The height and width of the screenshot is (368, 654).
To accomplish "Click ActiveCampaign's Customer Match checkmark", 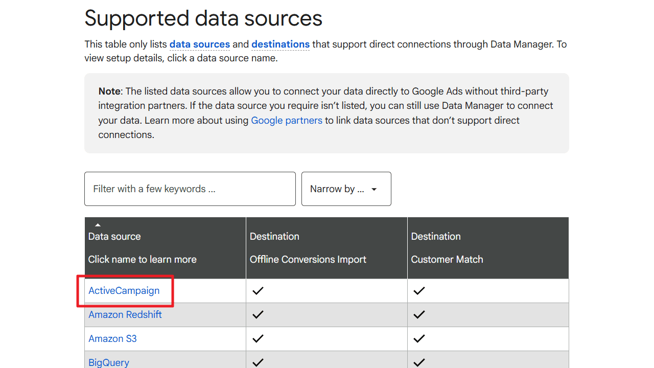I will 419,291.
